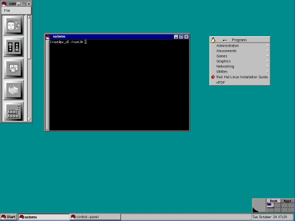
Task: Open the Networking submenu
Action: (x=240, y=66)
